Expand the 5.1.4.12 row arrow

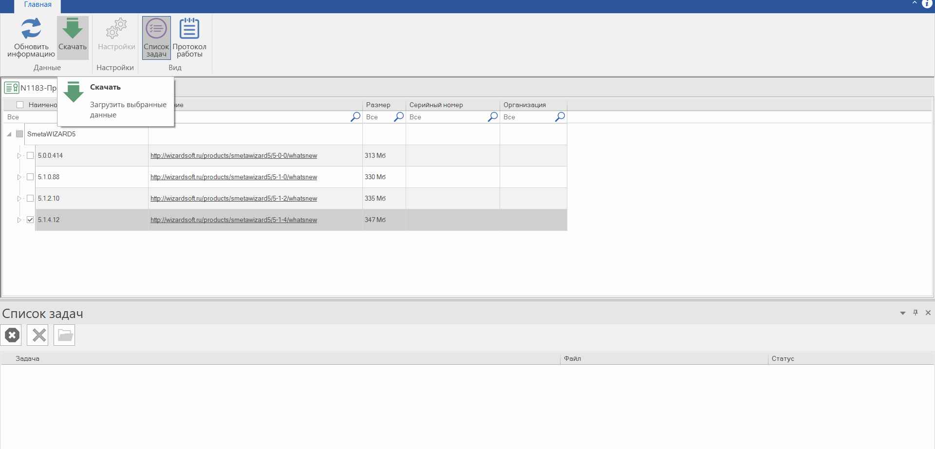point(19,220)
